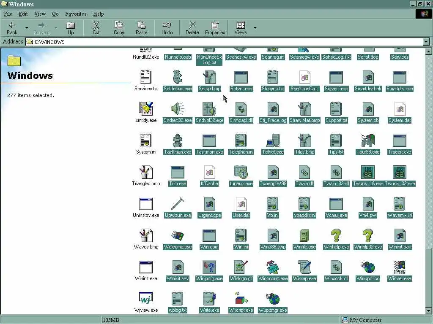The image size is (433, 324).
Task: Select the Sndrec32.exe speaker icon
Action: (x=178, y=109)
